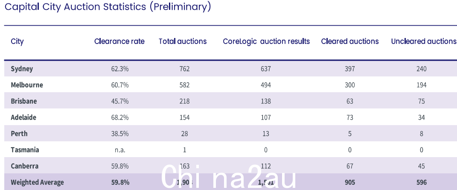Screen dimensions: 457x190
Task: Select the Melbourne row label
Action: coord(27,85)
